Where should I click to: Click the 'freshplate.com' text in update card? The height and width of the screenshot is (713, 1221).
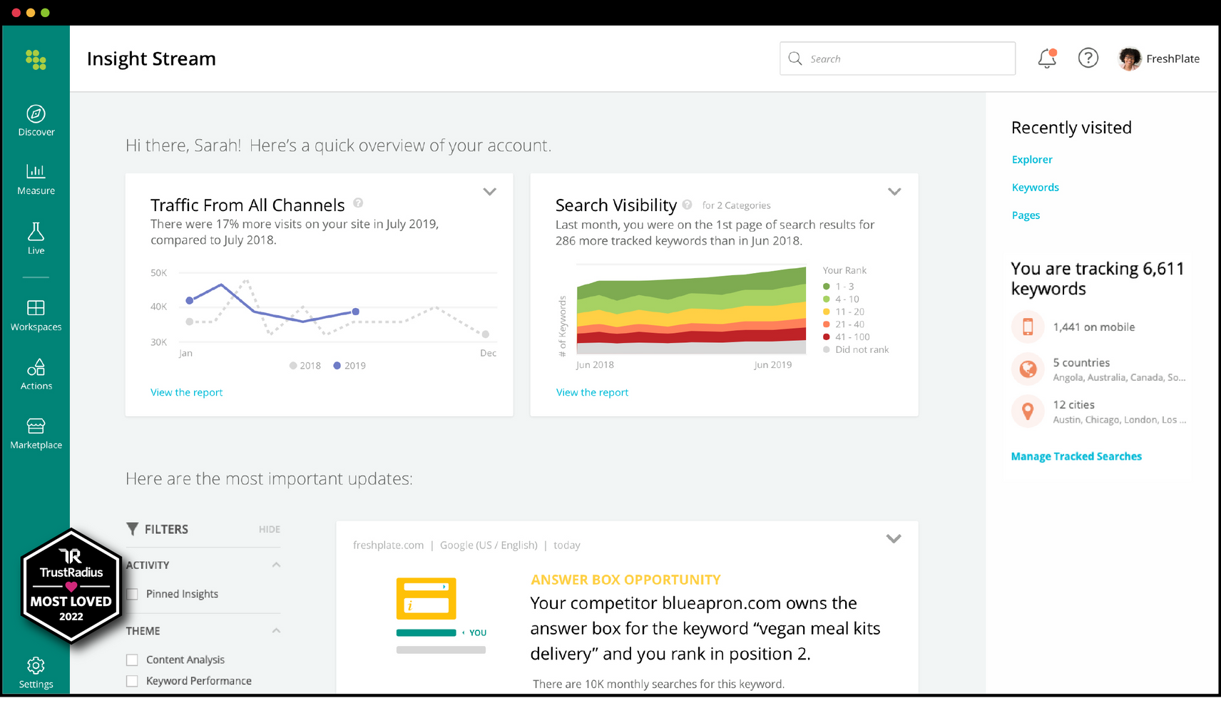pos(388,545)
